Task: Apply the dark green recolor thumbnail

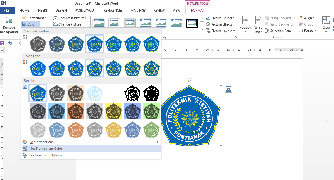Action: pos(151,111)
